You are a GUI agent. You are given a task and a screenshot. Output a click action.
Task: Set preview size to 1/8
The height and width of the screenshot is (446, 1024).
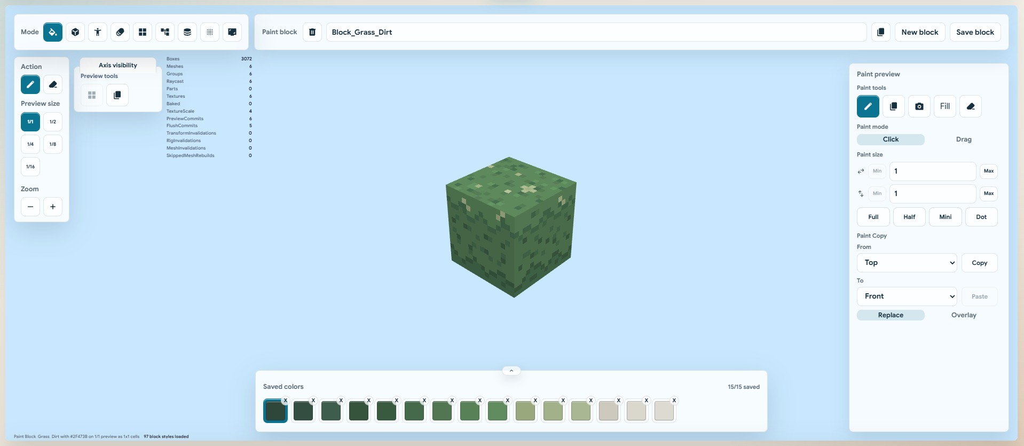[x=53, y=144]
